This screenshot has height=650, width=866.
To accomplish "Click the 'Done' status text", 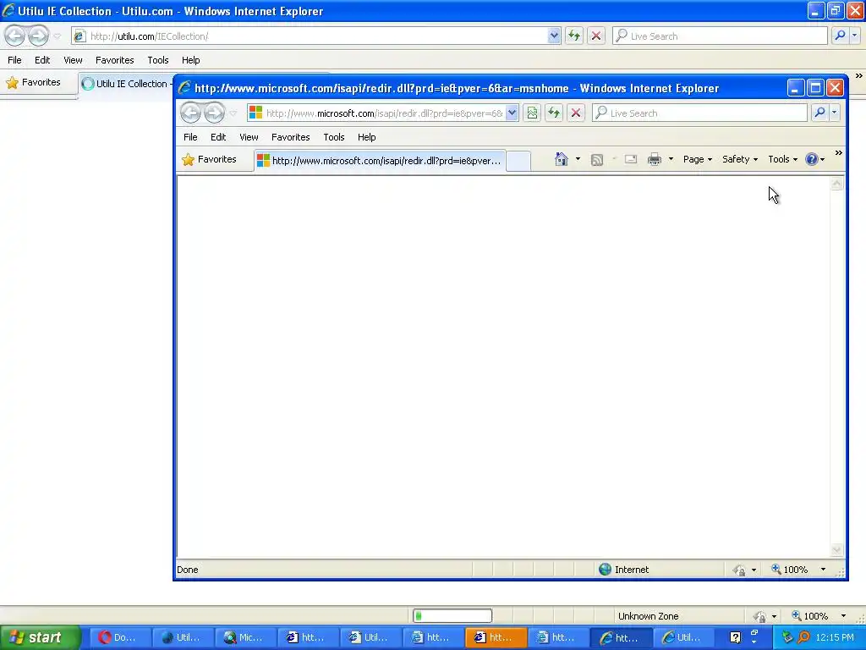I will click(187, 570).
